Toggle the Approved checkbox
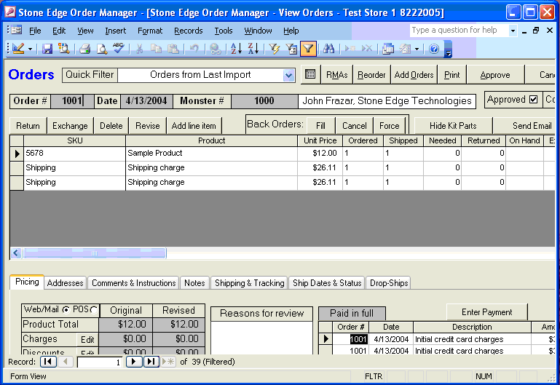The height and width of the screenshot is (385, 560). (533, 100)
